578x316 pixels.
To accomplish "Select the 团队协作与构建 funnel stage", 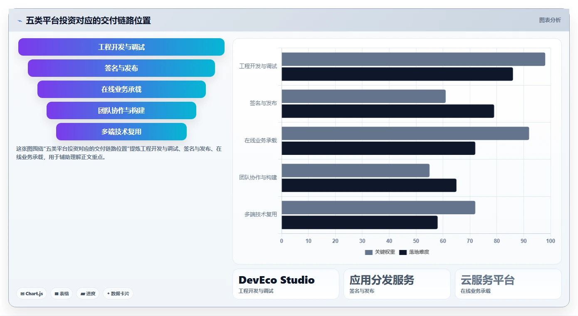I will [121, 110].
